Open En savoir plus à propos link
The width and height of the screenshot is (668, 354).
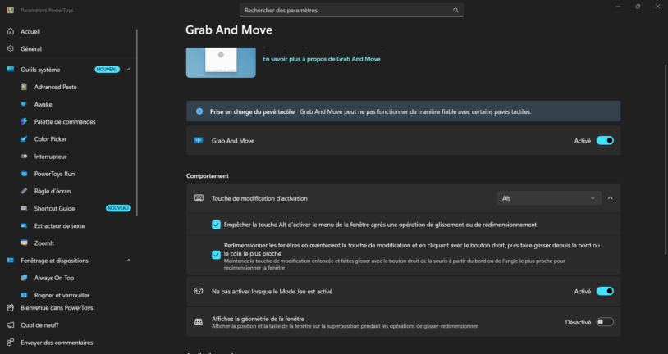click(321, 59)
